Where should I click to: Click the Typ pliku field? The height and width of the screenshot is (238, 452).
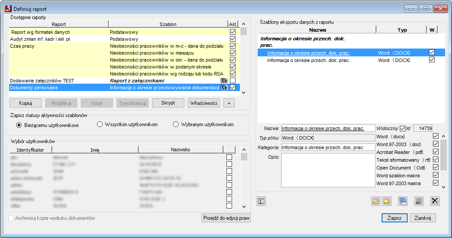(x=328, y=138)
